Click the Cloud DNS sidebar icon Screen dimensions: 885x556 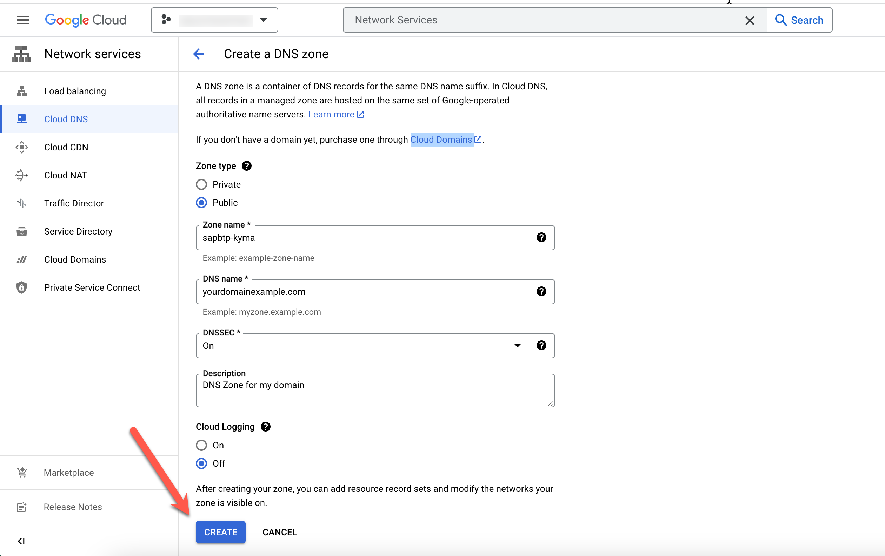pos(22,119)
